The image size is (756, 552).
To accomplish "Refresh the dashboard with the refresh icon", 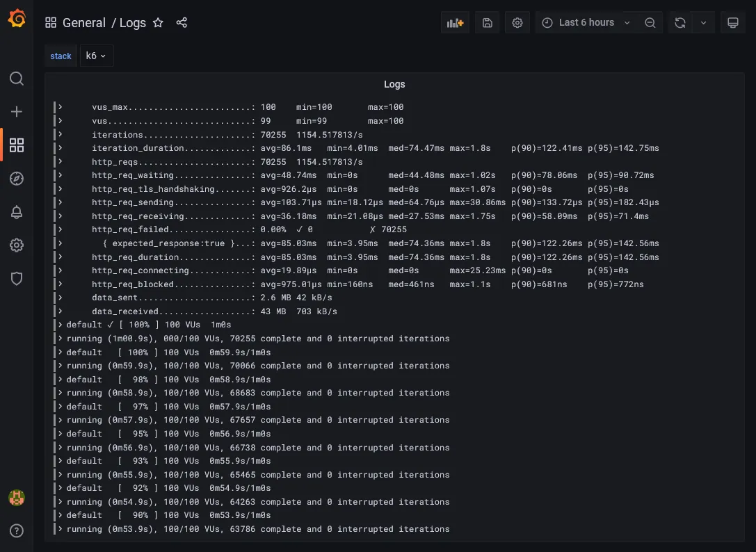I will pyautogui.click(x=679, y=22).
